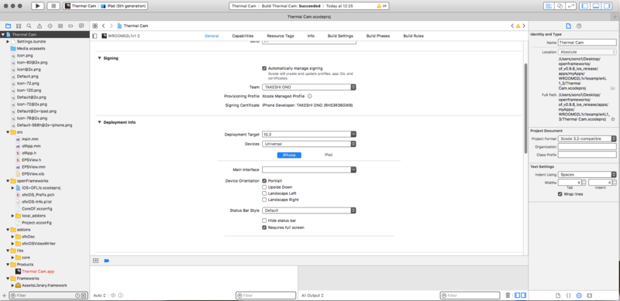
Task: Expand the Settings.bundle folder
Action: [x=8, y=42]
